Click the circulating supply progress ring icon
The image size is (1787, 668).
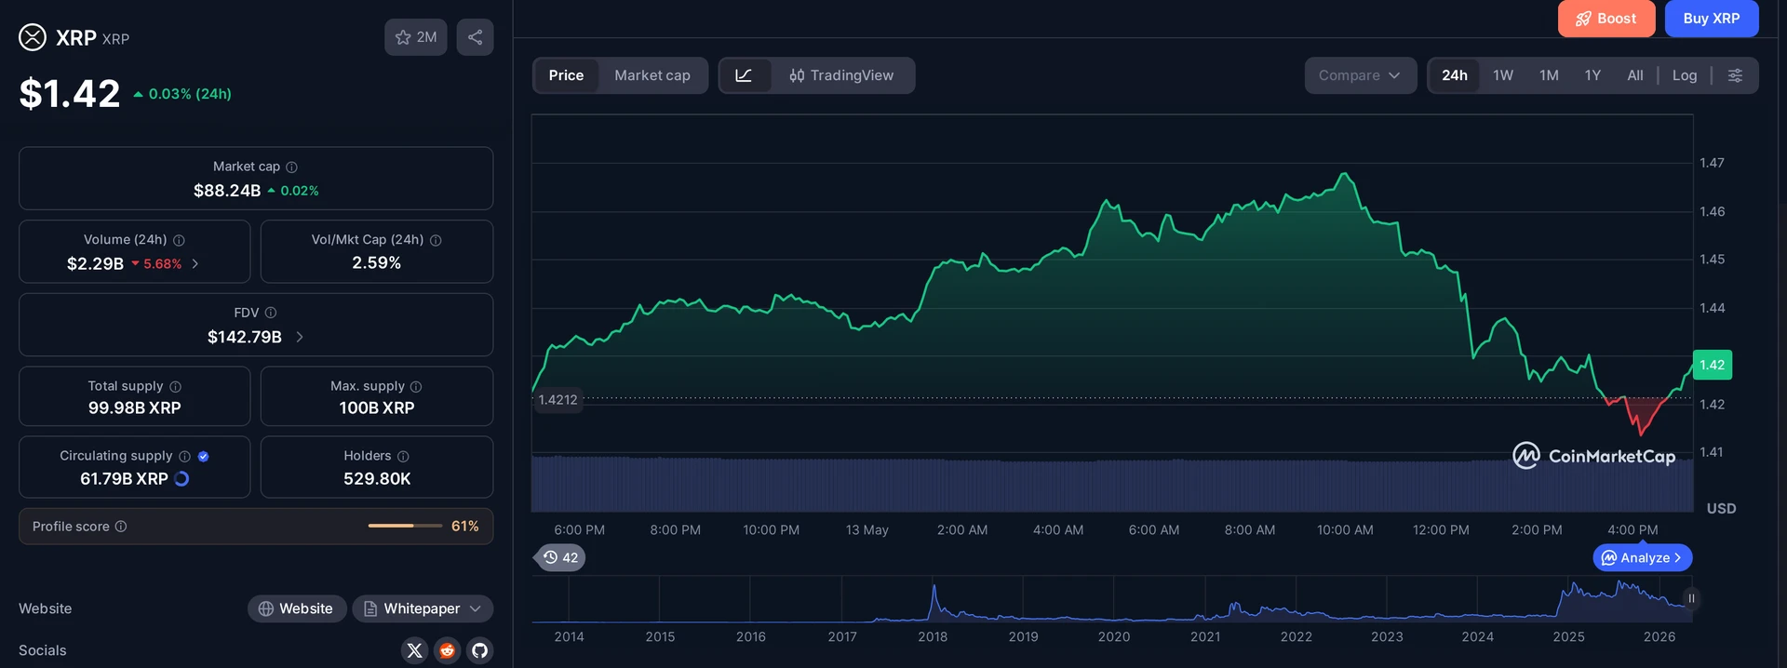tap(181, 478)
